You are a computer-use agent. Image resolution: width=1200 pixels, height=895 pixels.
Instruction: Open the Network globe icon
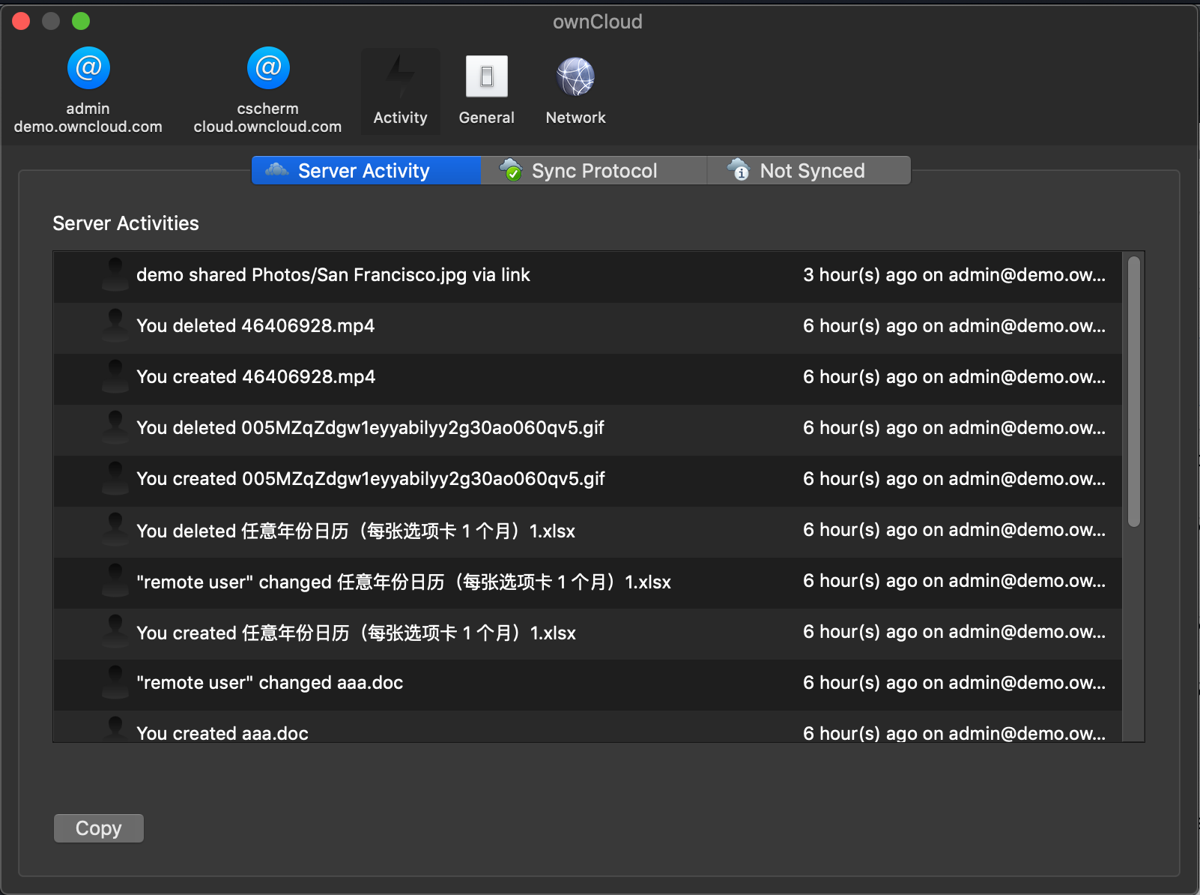[x=575, y=76]
